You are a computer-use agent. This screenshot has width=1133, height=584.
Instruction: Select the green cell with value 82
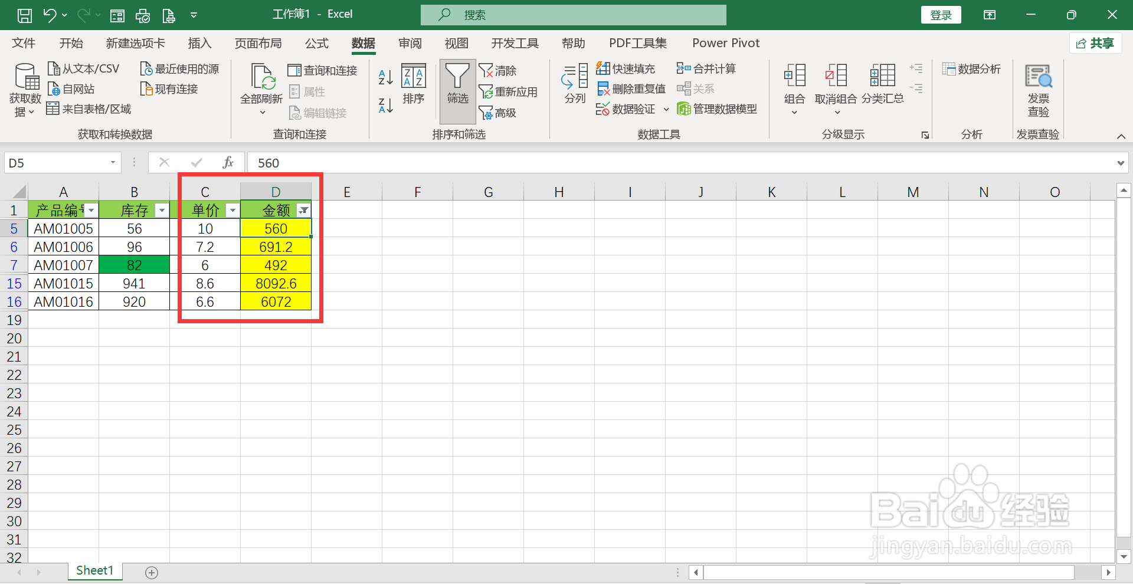pos(135,265)
